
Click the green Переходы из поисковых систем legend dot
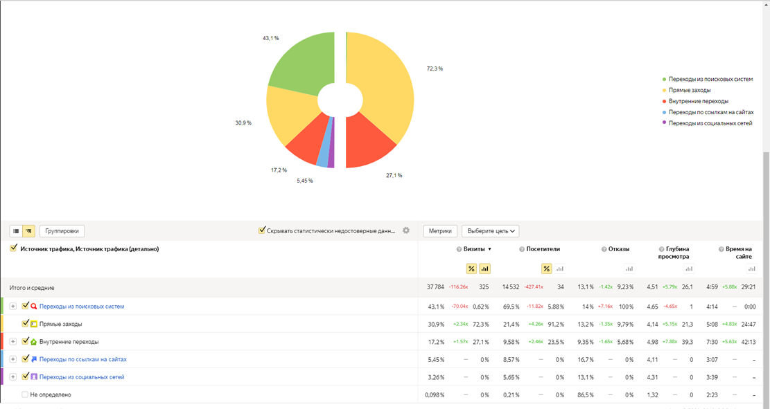pyautogui.click(x=664, y=80)
